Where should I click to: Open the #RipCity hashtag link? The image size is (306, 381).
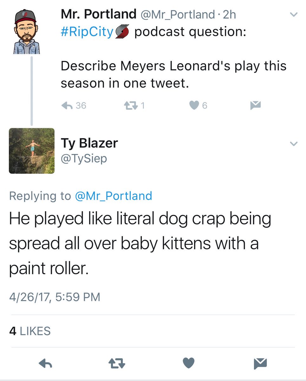[x=87, y=32]
